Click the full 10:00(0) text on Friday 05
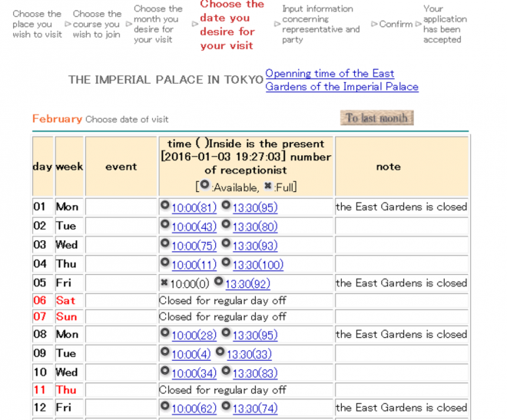507x420 pixels. click(x=190, y=283)
